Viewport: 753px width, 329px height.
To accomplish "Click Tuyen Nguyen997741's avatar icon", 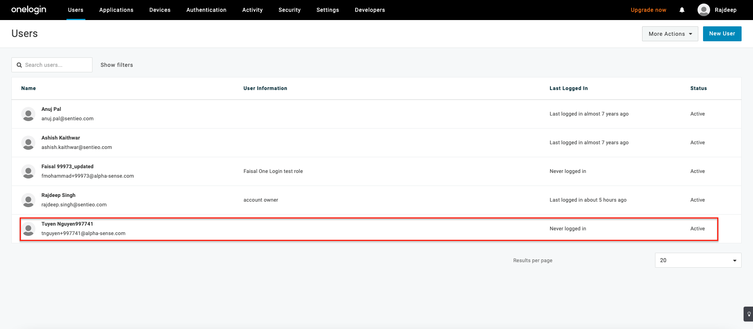I will click(28, 229).
